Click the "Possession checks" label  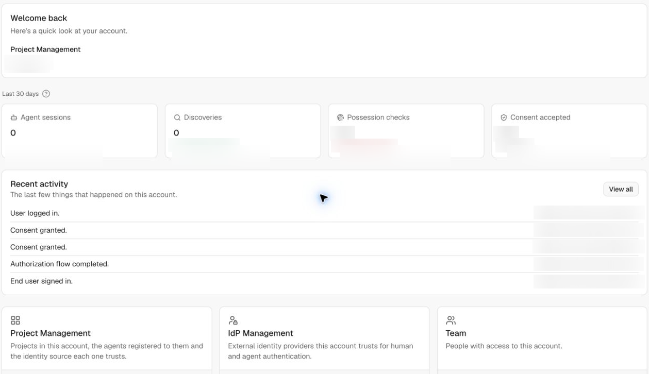[378, 117]
